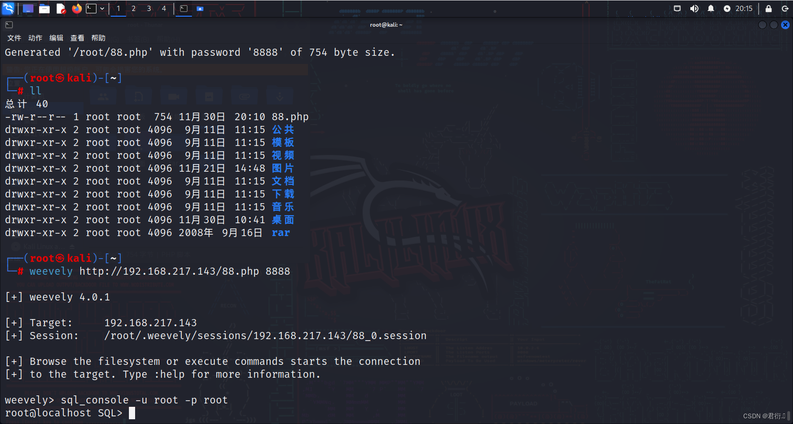Screen dimensions: 793x424
Task: Switch to workspace 2
Action: 134,9
